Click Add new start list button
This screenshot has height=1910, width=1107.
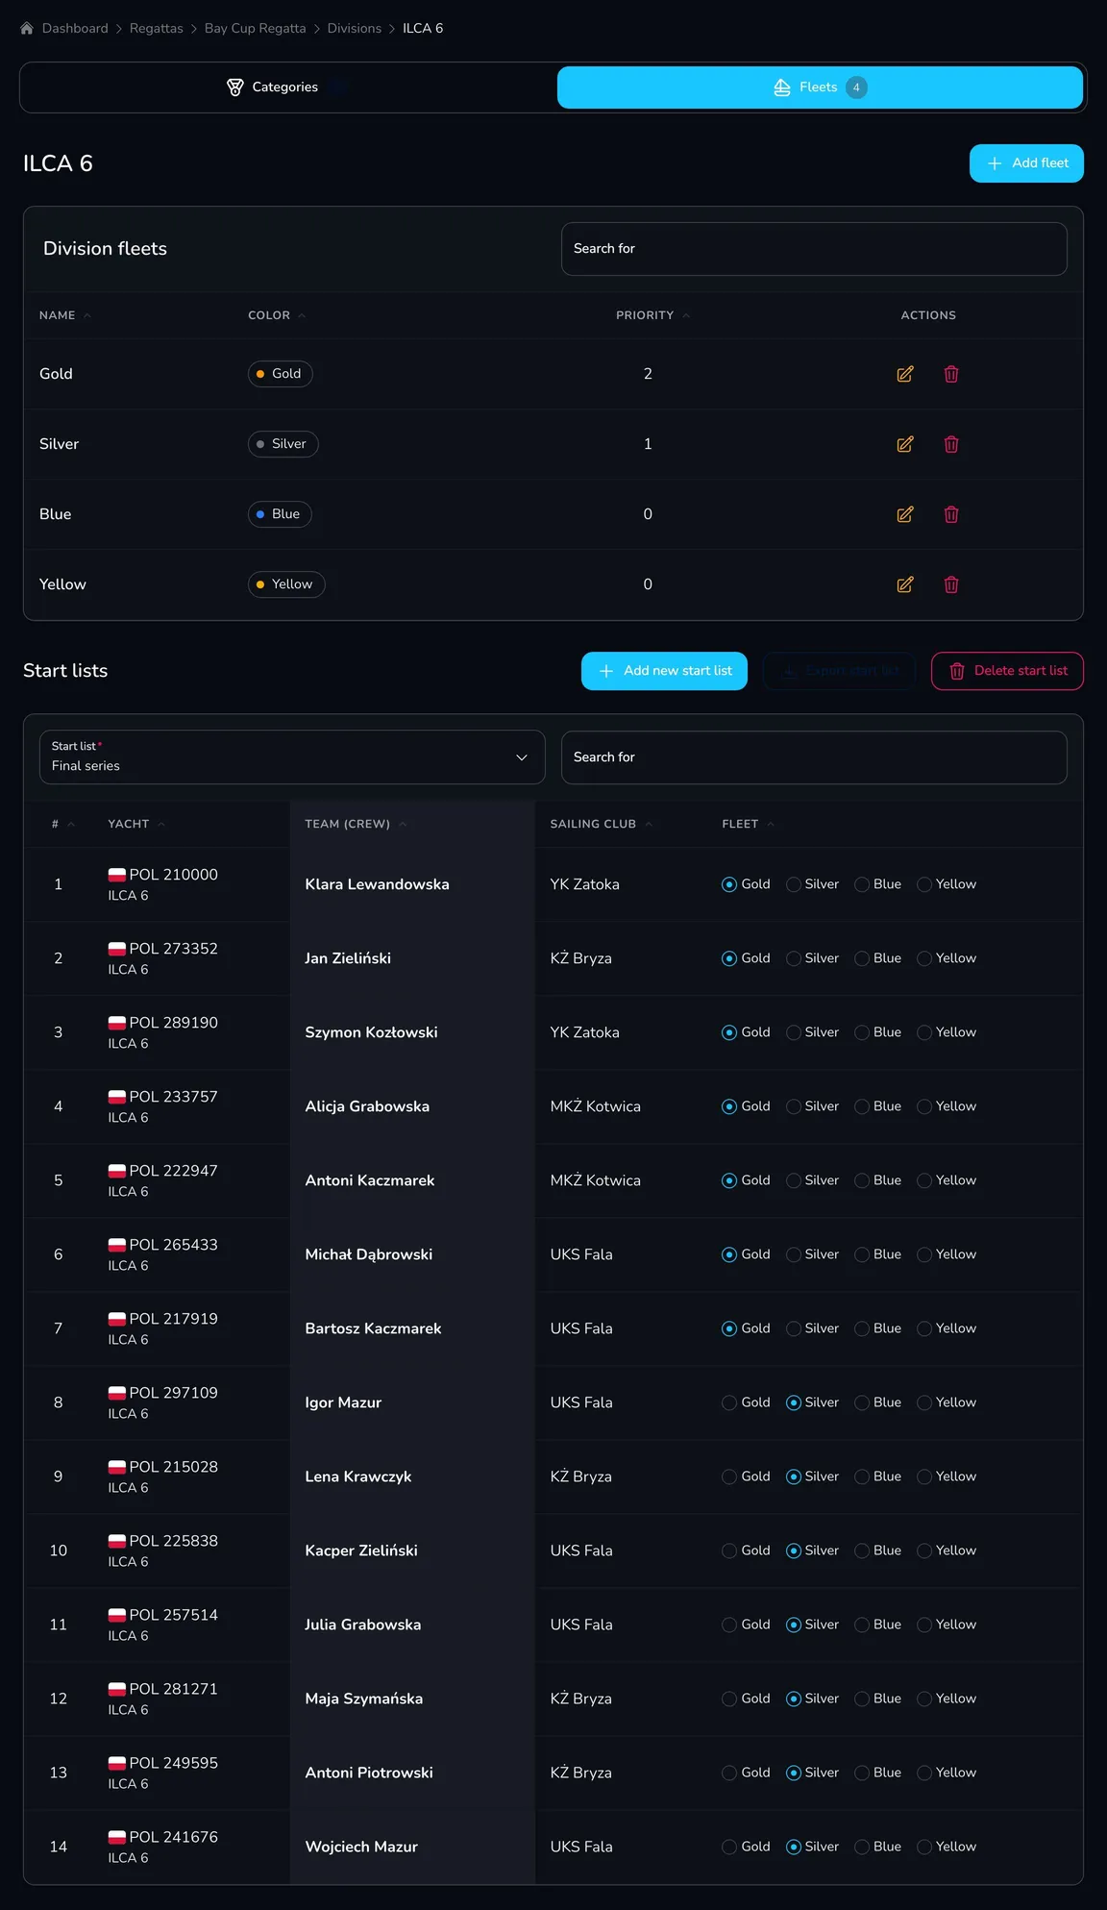664,671
